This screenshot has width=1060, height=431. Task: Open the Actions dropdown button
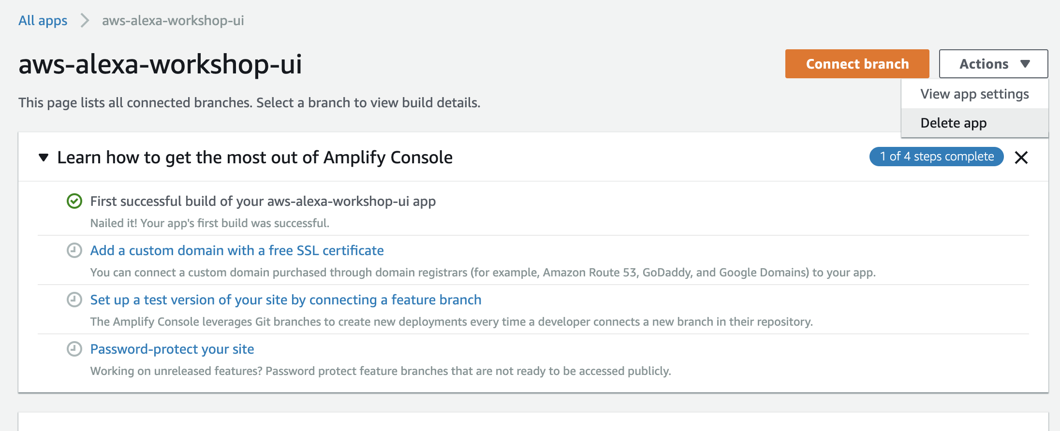pos(993,64)
